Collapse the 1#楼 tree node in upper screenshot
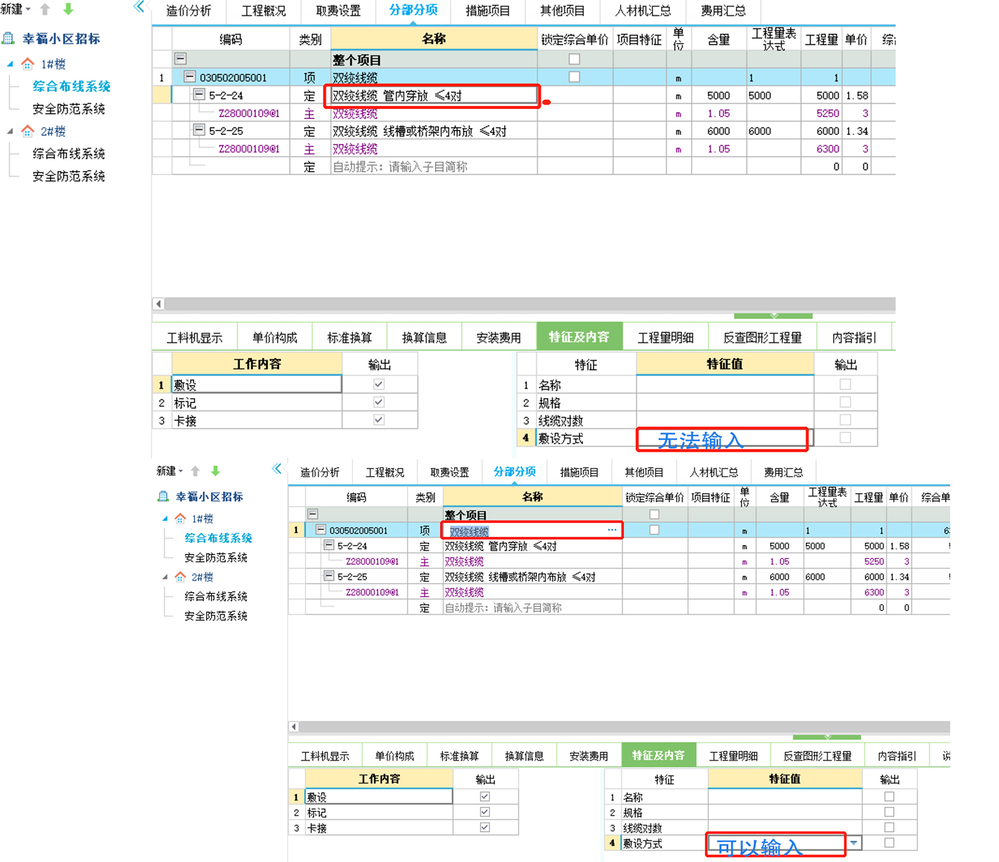Image resolution: width=999 pixels, height=862 pixels. [10, 64]
